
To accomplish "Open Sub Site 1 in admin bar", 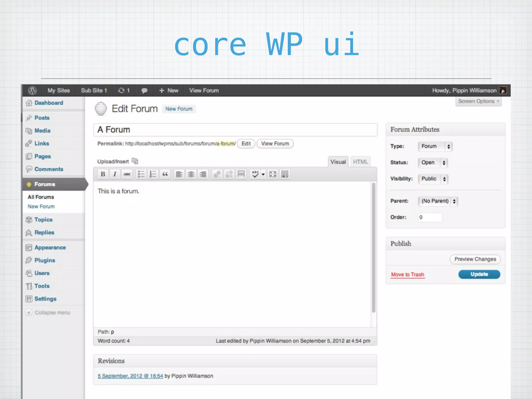I will (x=94, y=90).
